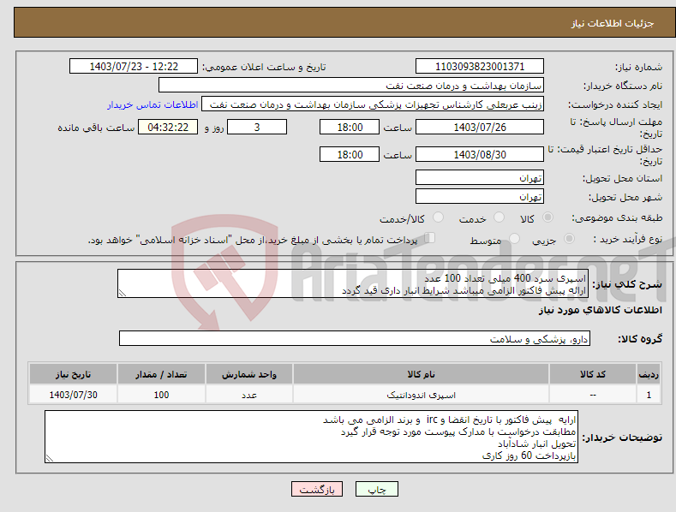This screenshot has width=676, height=512.
Task: Click the اطلاعات کالاهای مورد نیاز section title
Action: [600, 310]
